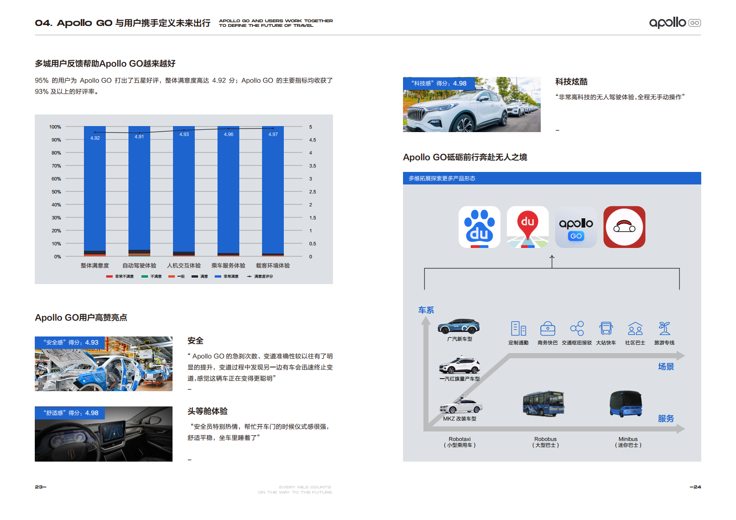Click the 非常不满意 red legend swatch
This screenshot has height=520, width=736.
coord(109,276)
